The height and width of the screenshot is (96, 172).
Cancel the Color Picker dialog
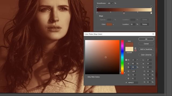click(x=146, y=44)
